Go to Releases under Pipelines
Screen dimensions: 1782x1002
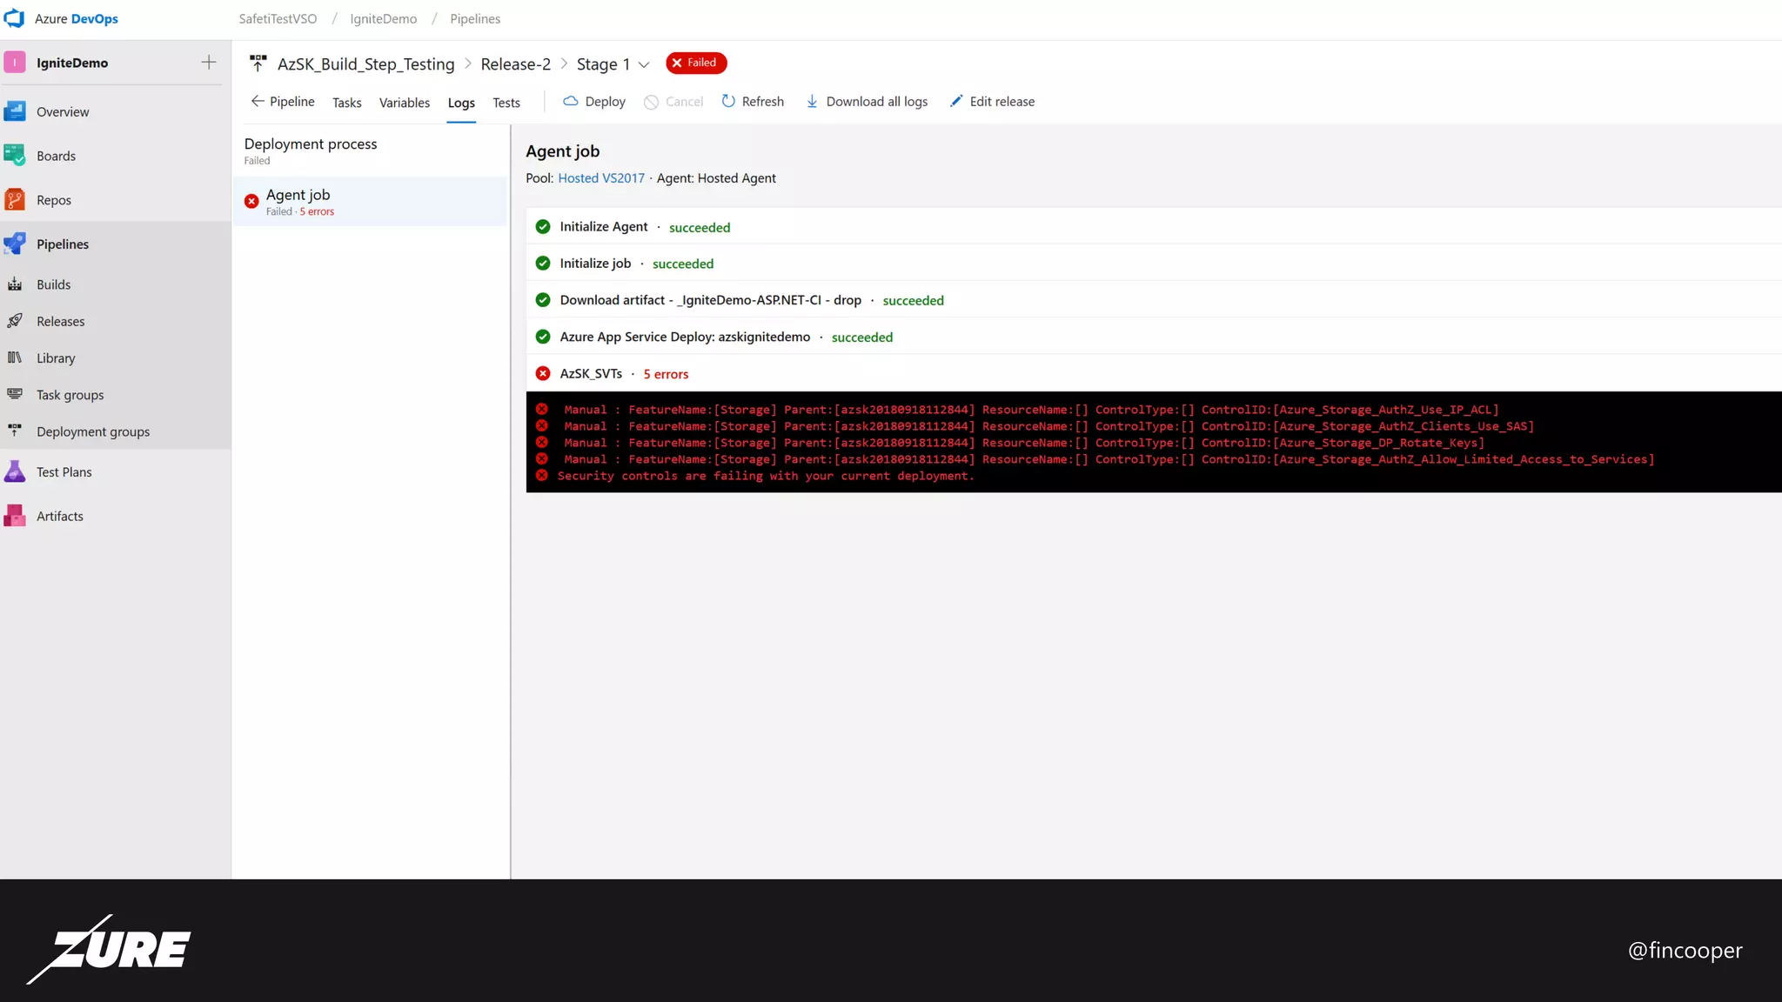(x=60, y=321)
